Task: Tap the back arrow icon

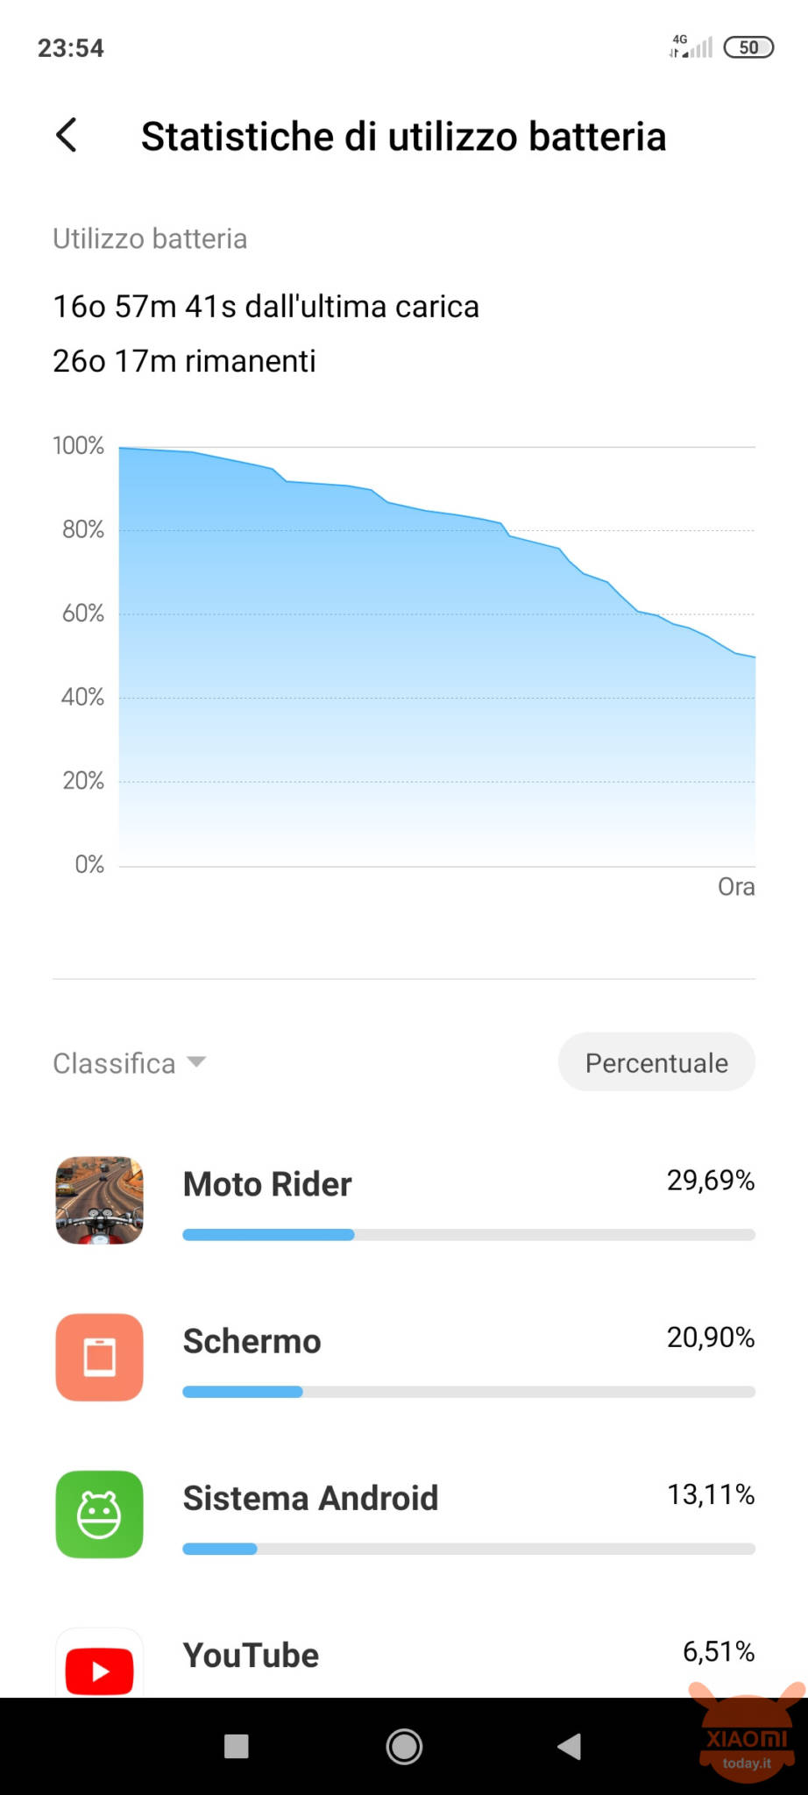Action: coord(67,136)
